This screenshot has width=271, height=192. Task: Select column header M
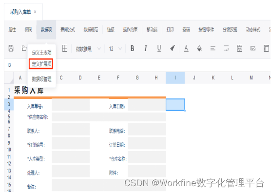tap(251, 78)
